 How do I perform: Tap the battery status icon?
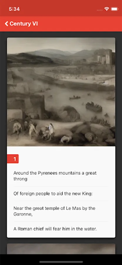(x=115, y=9)
